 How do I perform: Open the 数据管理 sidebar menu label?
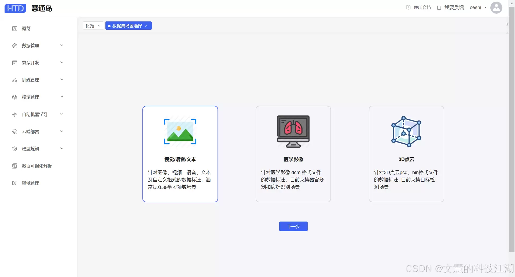(x=31, y=46)
